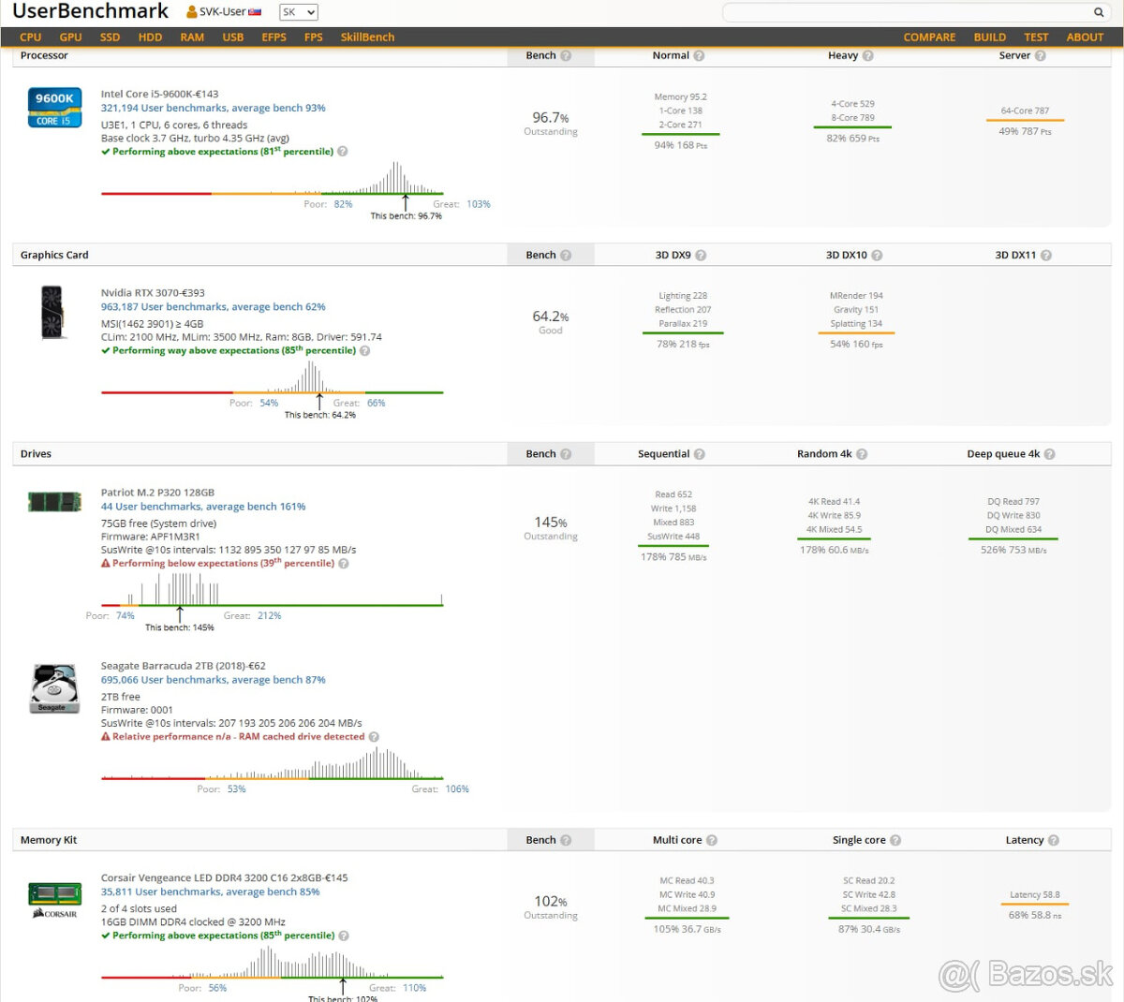The width and height of the screenshot is (1124, 1002).
Task: Click the Intel 9600K Core i5 badge
Action: pyautogui.click(x=54, y=108)
